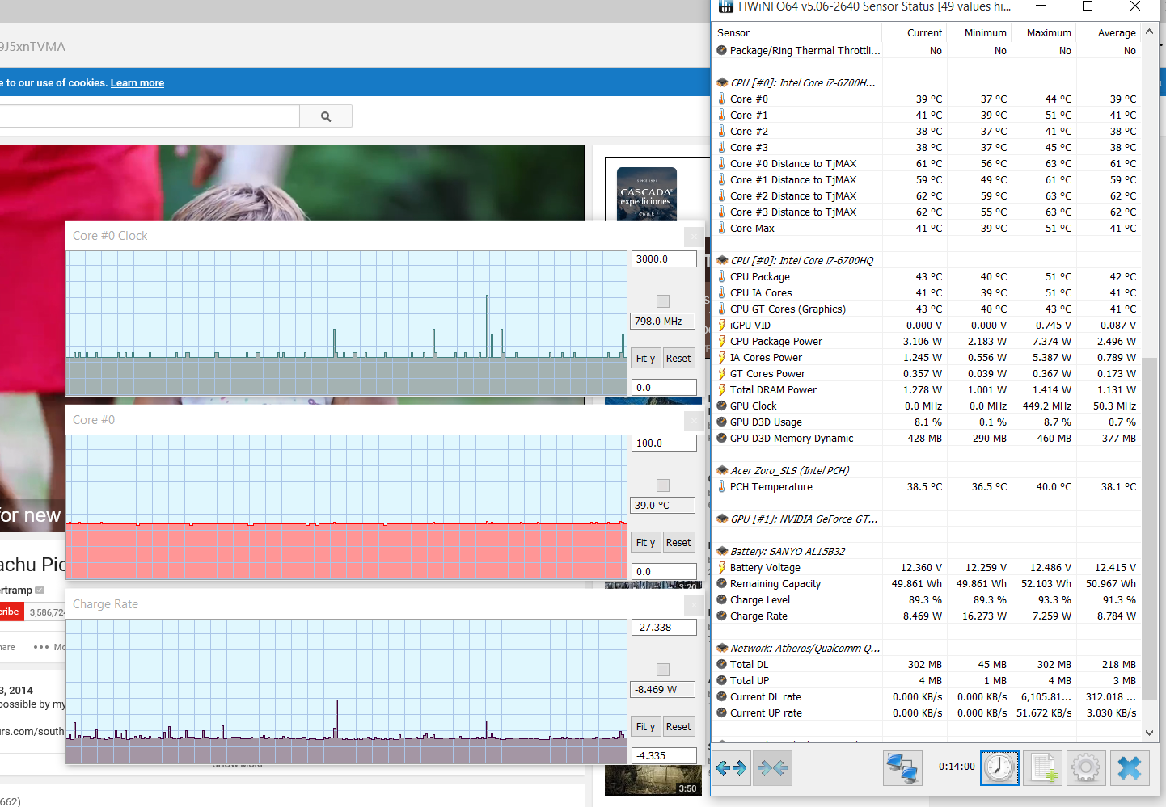This screenshot has width=1166, height=807.
Task: Click the icon beside Total DL
Action: click(722, 664)
